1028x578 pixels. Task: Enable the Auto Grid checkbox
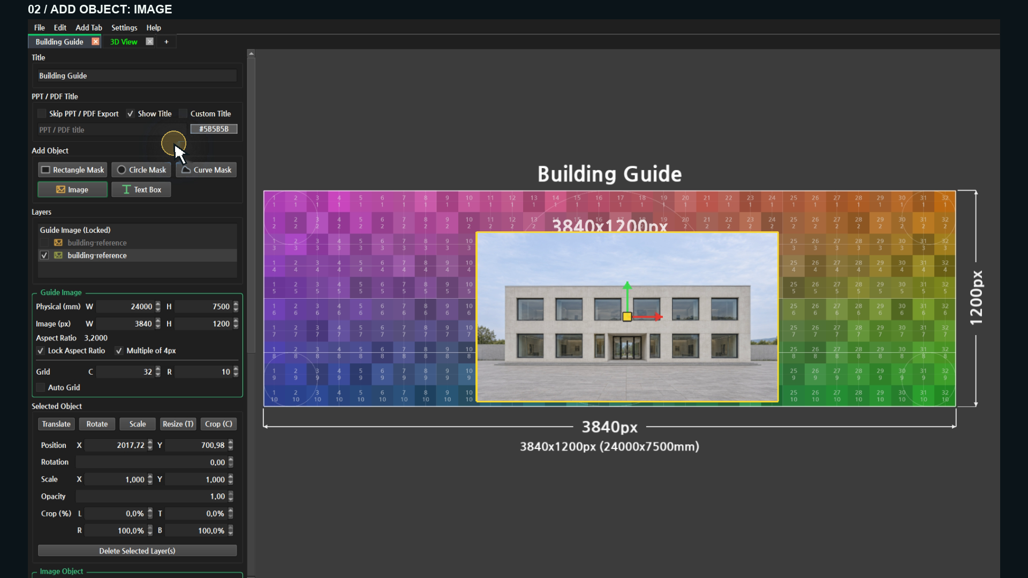pyautogui.click(x=41, y=387)
